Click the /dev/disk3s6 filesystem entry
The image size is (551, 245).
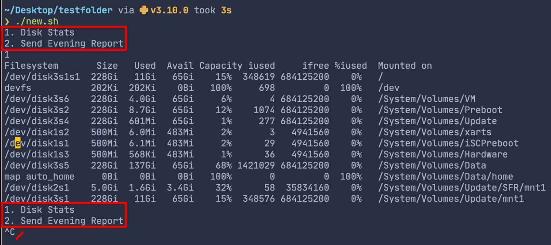click(37, 99)
